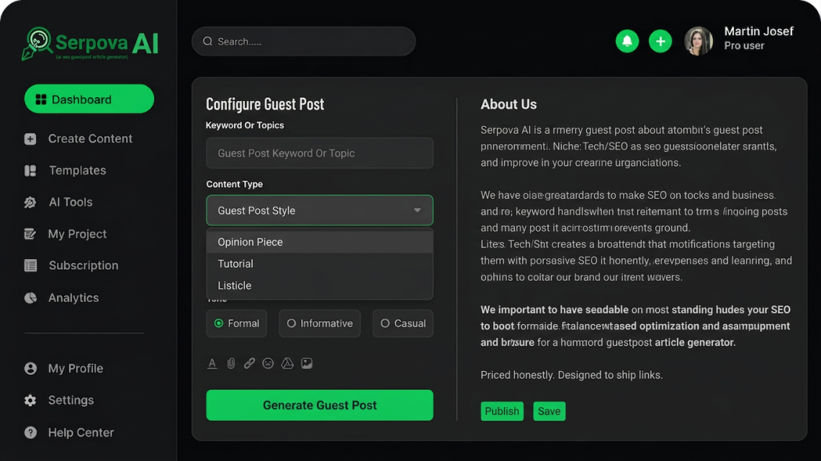Screen dimensions: 821x461
Task: Pick the Casual tone radio option
Action: coord(403,323)
